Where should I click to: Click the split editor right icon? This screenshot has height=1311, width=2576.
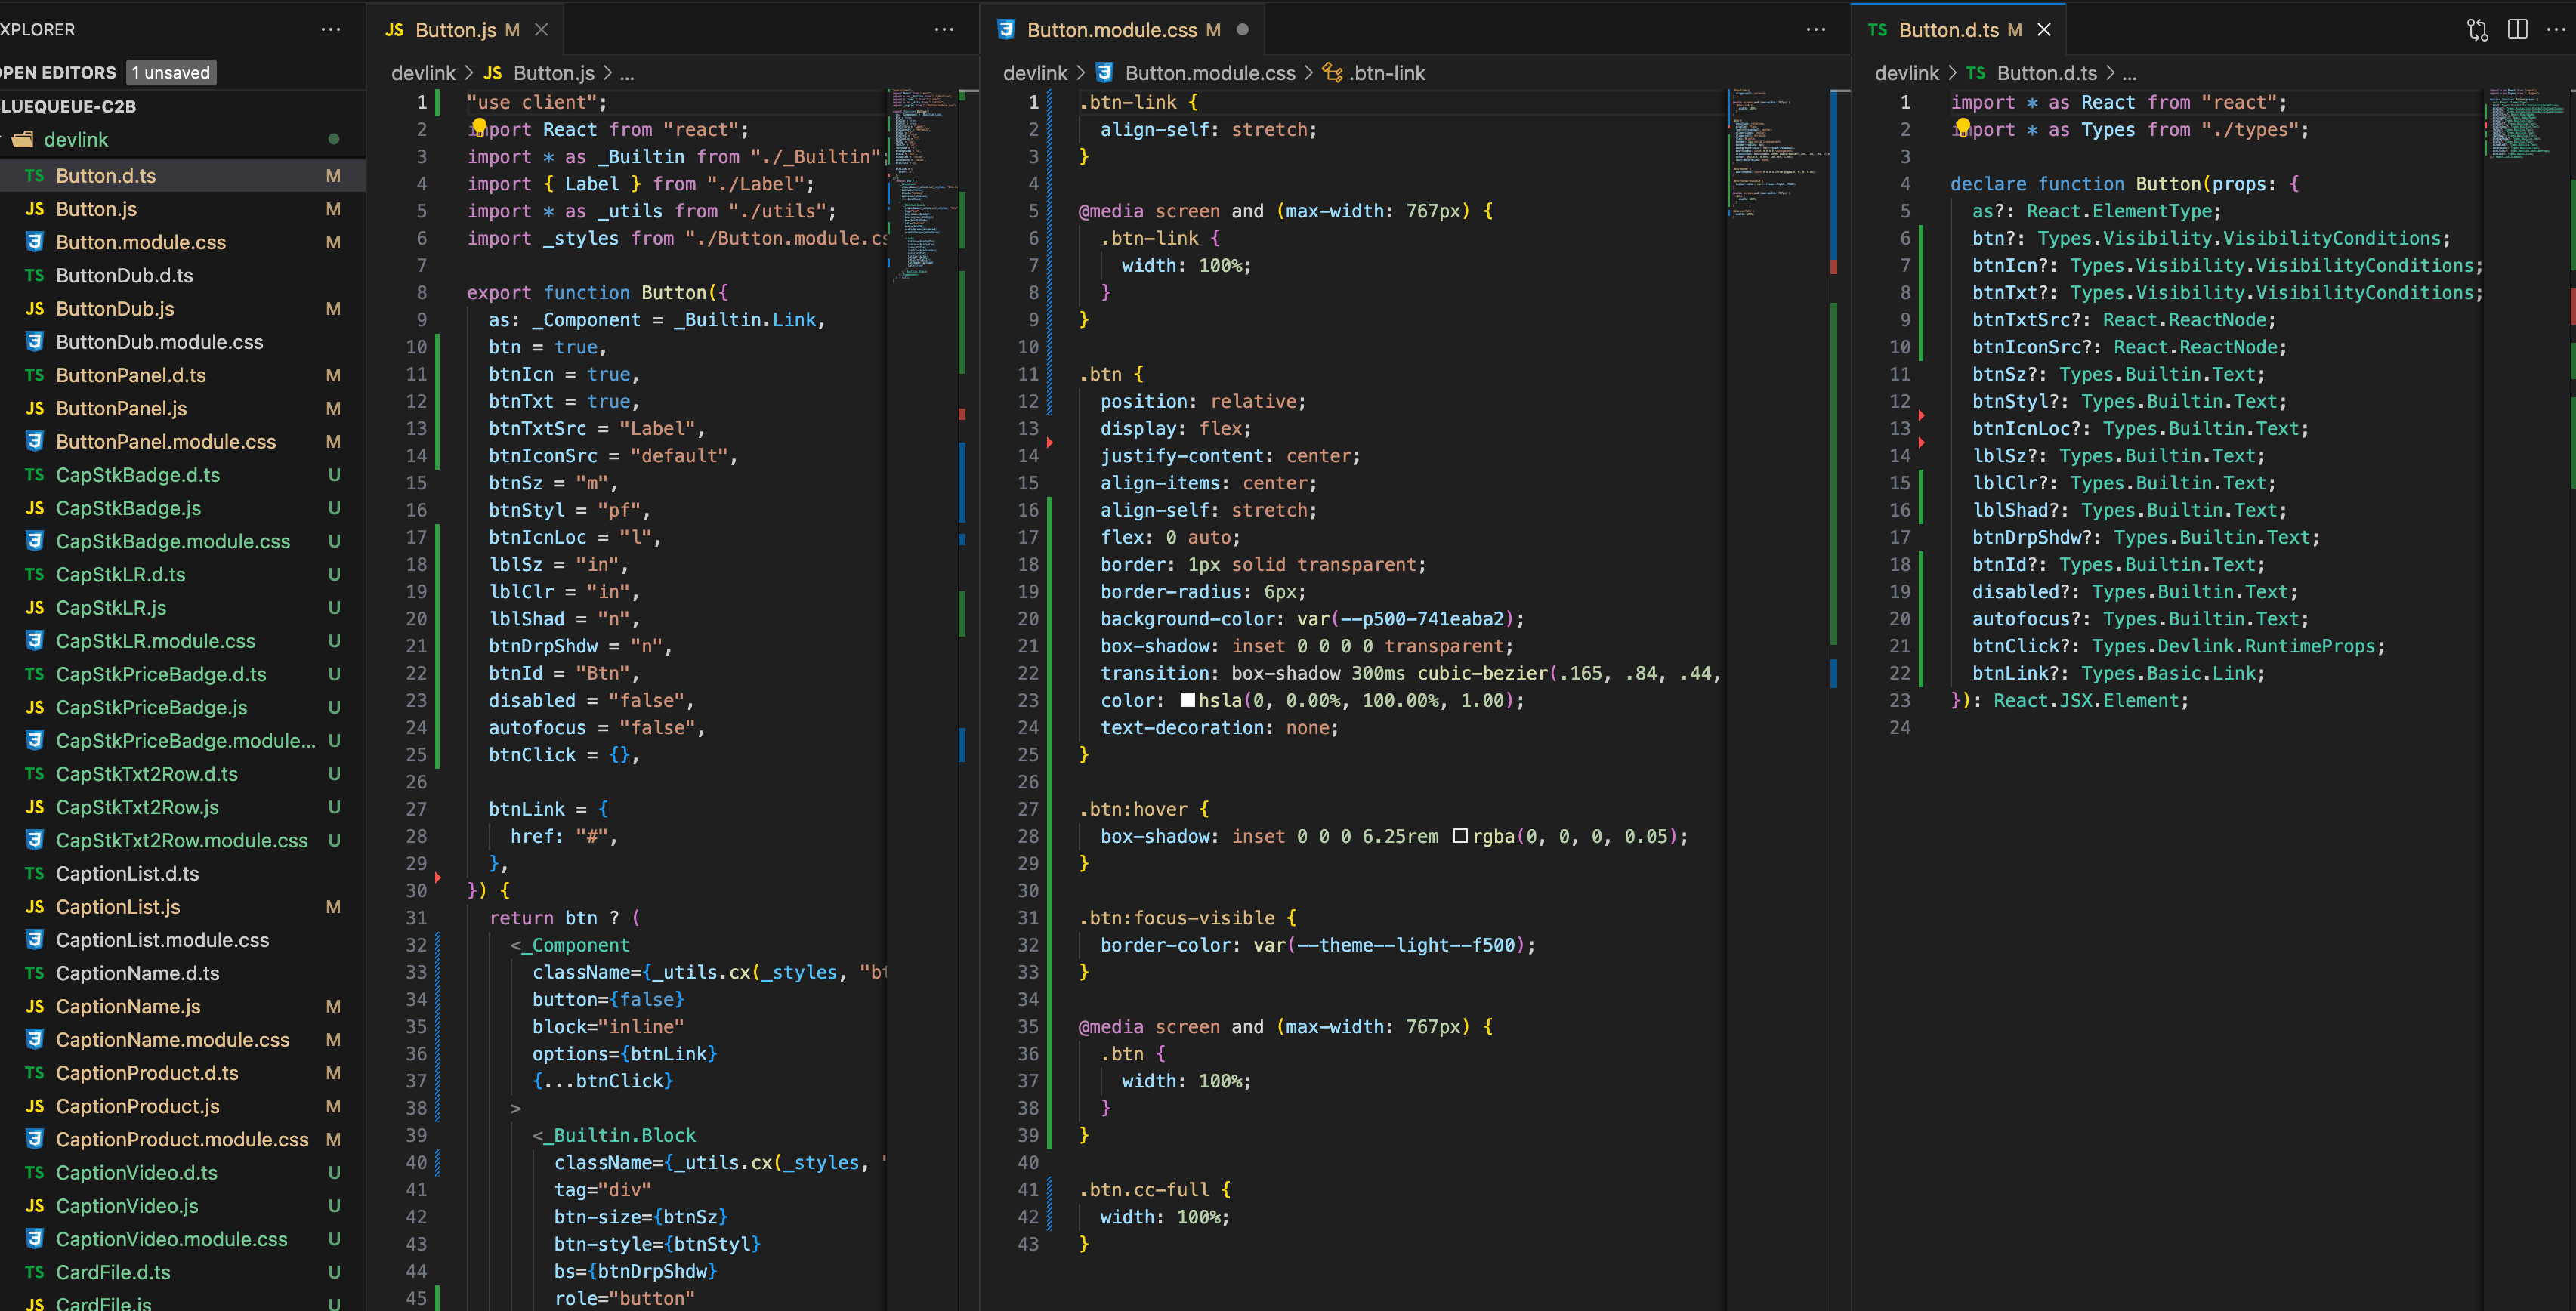[2518, 30]
